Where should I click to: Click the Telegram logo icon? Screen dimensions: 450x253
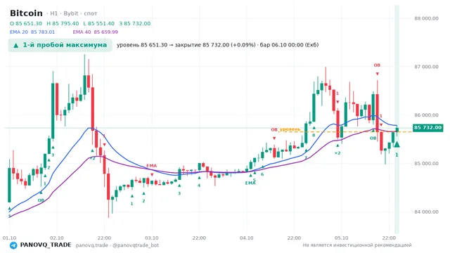(x=13, y=245)
